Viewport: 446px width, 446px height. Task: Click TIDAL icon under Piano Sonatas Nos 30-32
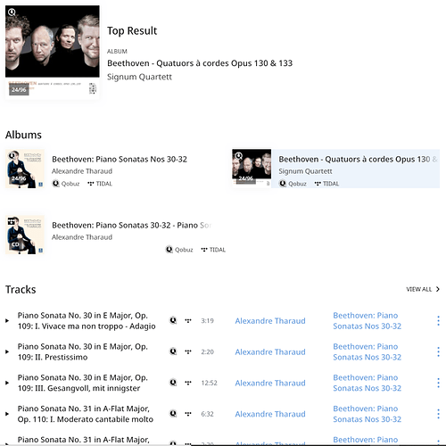91,184
